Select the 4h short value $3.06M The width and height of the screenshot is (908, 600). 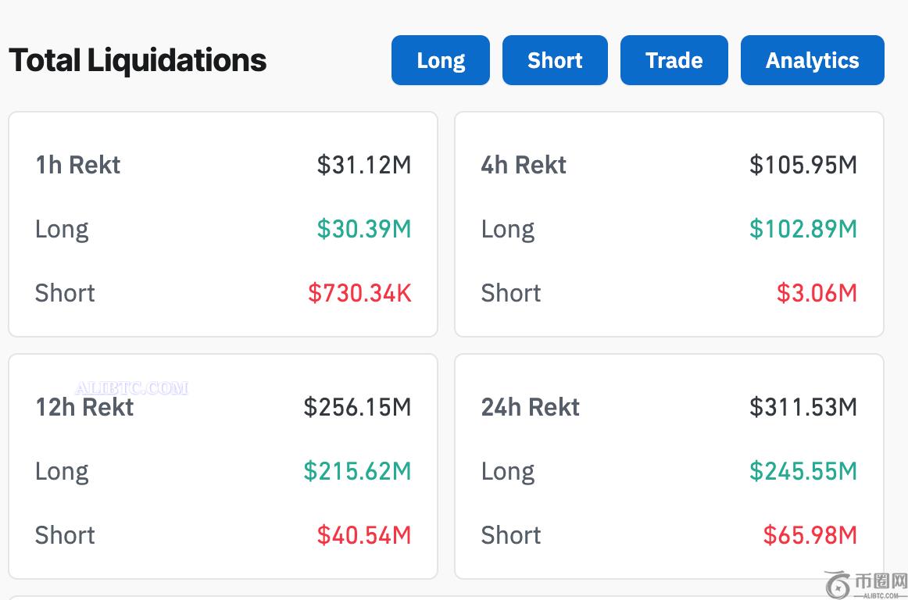click(x=817, y=293)
